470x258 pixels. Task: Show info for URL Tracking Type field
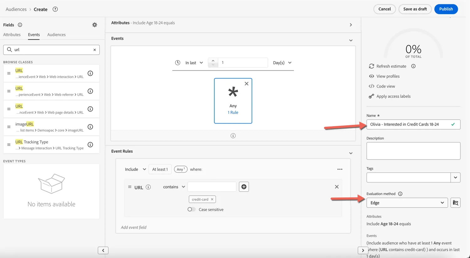coord(90,145)
